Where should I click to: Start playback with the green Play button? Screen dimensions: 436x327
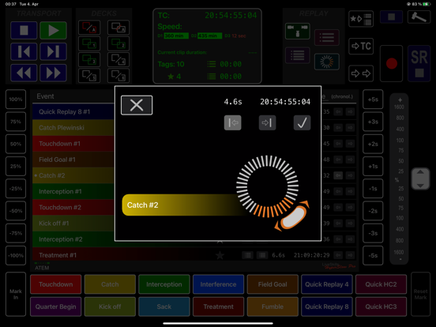point(53,30)
